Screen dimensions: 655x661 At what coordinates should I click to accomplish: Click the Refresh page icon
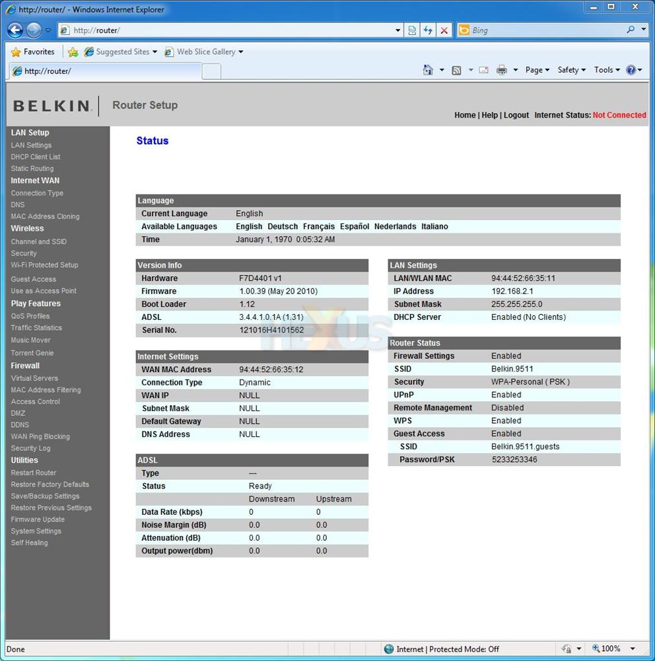pos(428,30)
